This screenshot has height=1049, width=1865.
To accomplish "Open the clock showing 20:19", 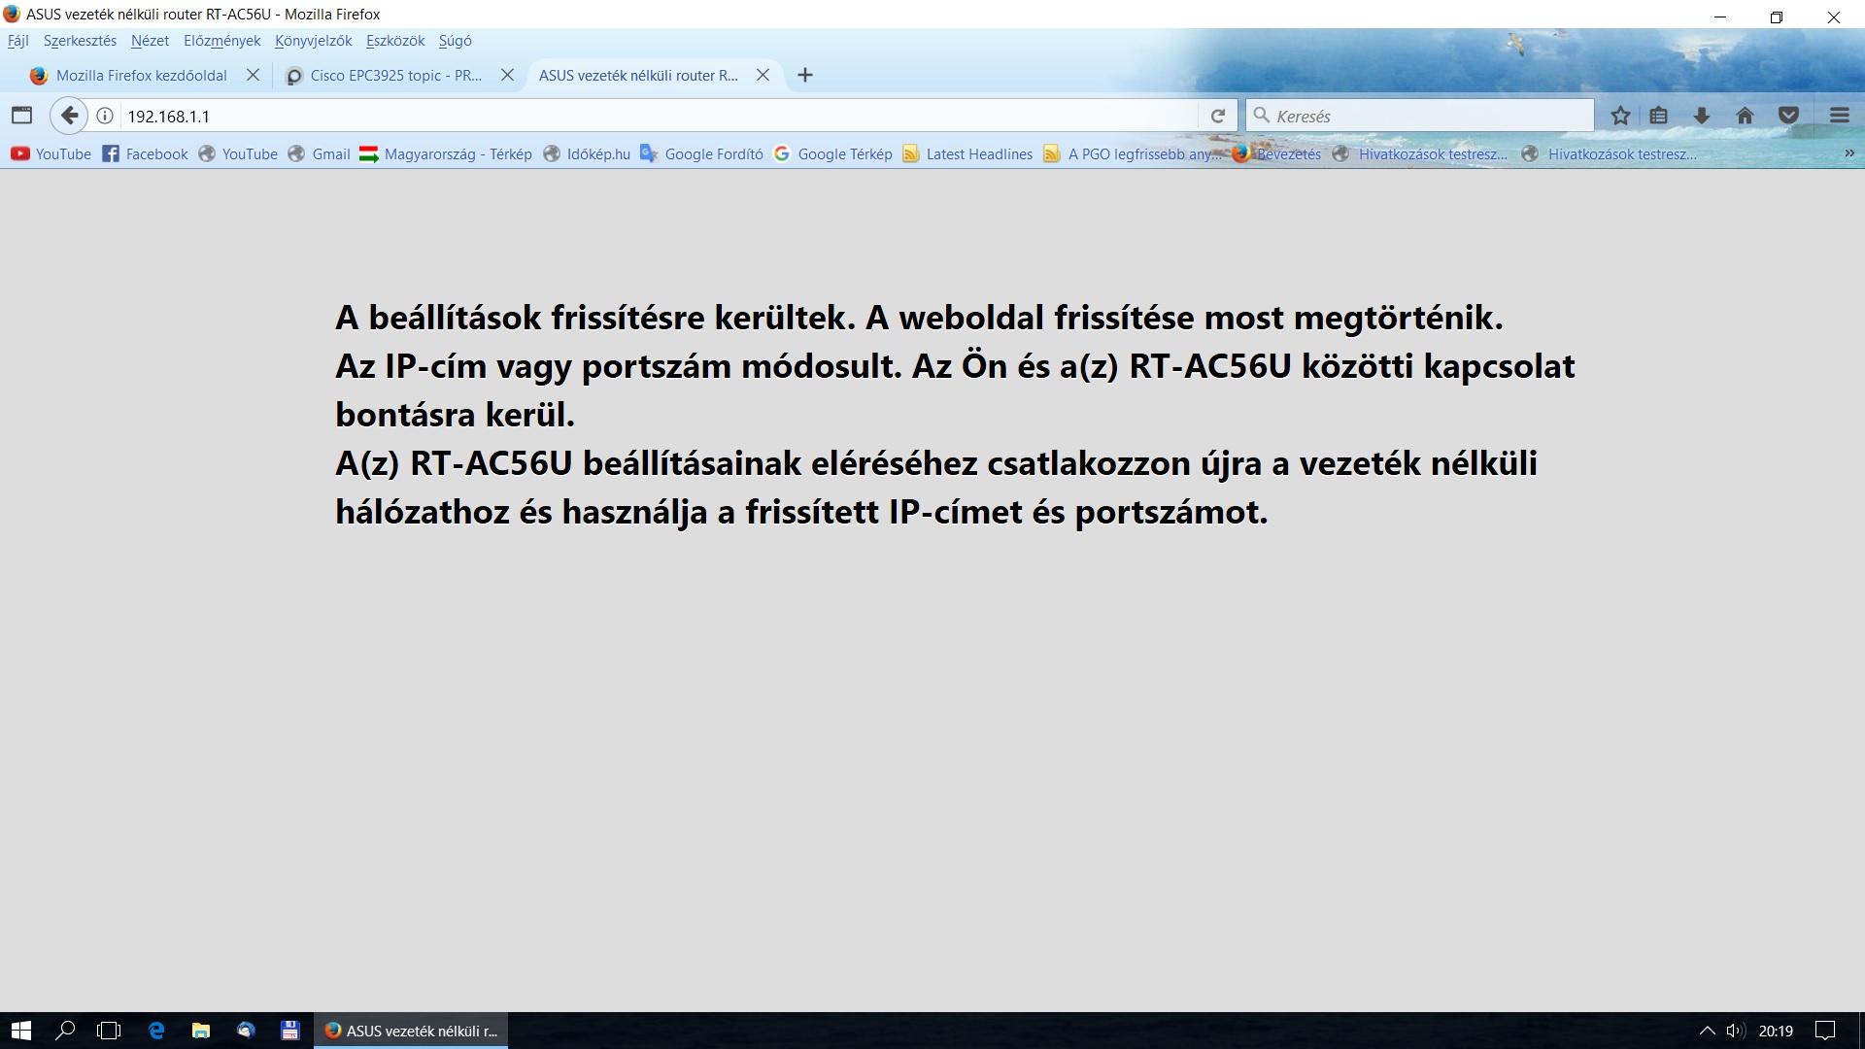I will click(x=1776, y=1031).
